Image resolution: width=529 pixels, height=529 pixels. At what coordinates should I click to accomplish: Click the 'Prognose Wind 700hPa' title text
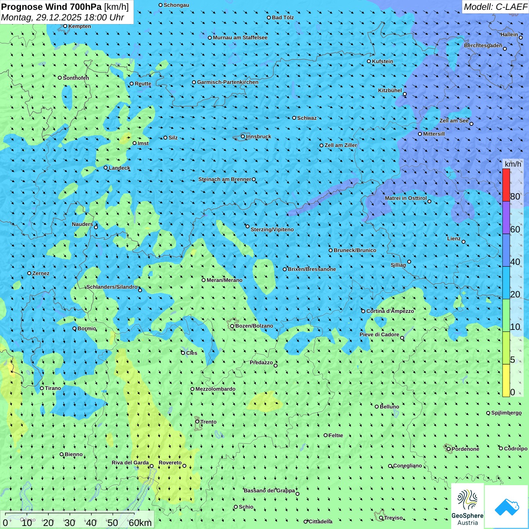coord(51,7)
